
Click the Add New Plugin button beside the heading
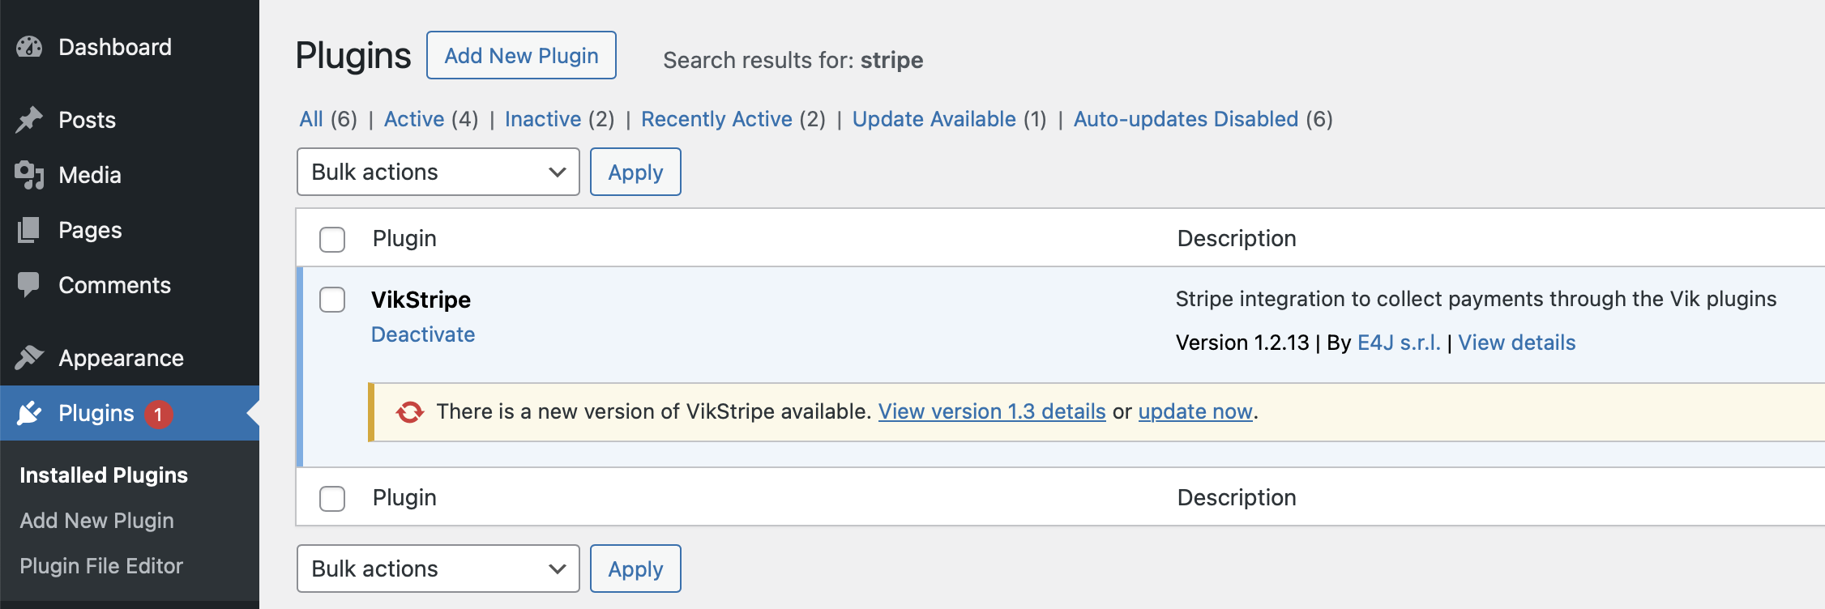[x=521, y=55]
